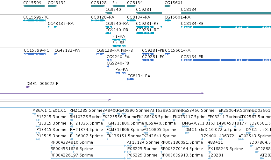The width and height of the screenshot is (271, 160).
Task: Click the CG8128 gene annotation
Action: 98,6
